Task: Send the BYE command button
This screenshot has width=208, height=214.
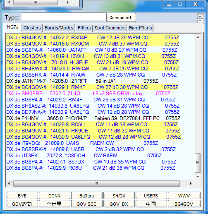Action: click(22, 196)
